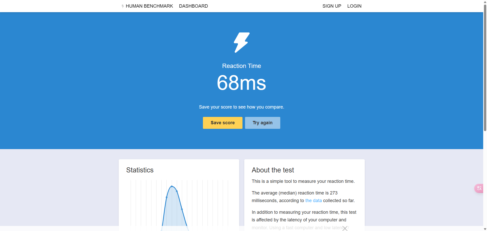The image size is (487, 231).
Task: Click the pink translate widget icon
Action: (479, 188)
